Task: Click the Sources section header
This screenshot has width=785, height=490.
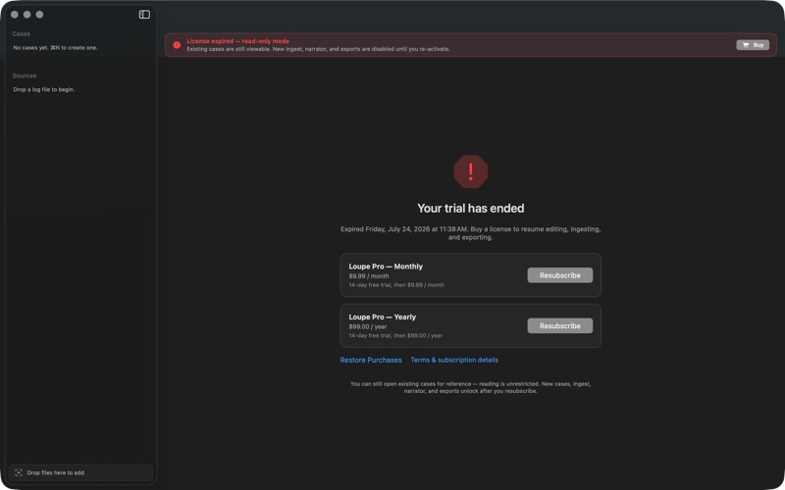Action: click(x=24, y=76)
